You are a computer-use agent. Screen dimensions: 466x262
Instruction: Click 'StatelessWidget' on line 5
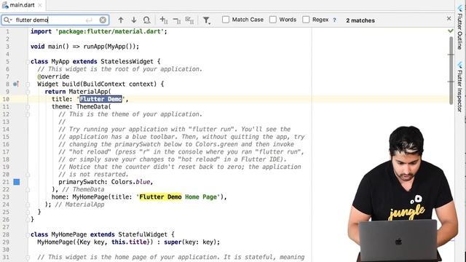pyautogui.click(x=127, y=61)
